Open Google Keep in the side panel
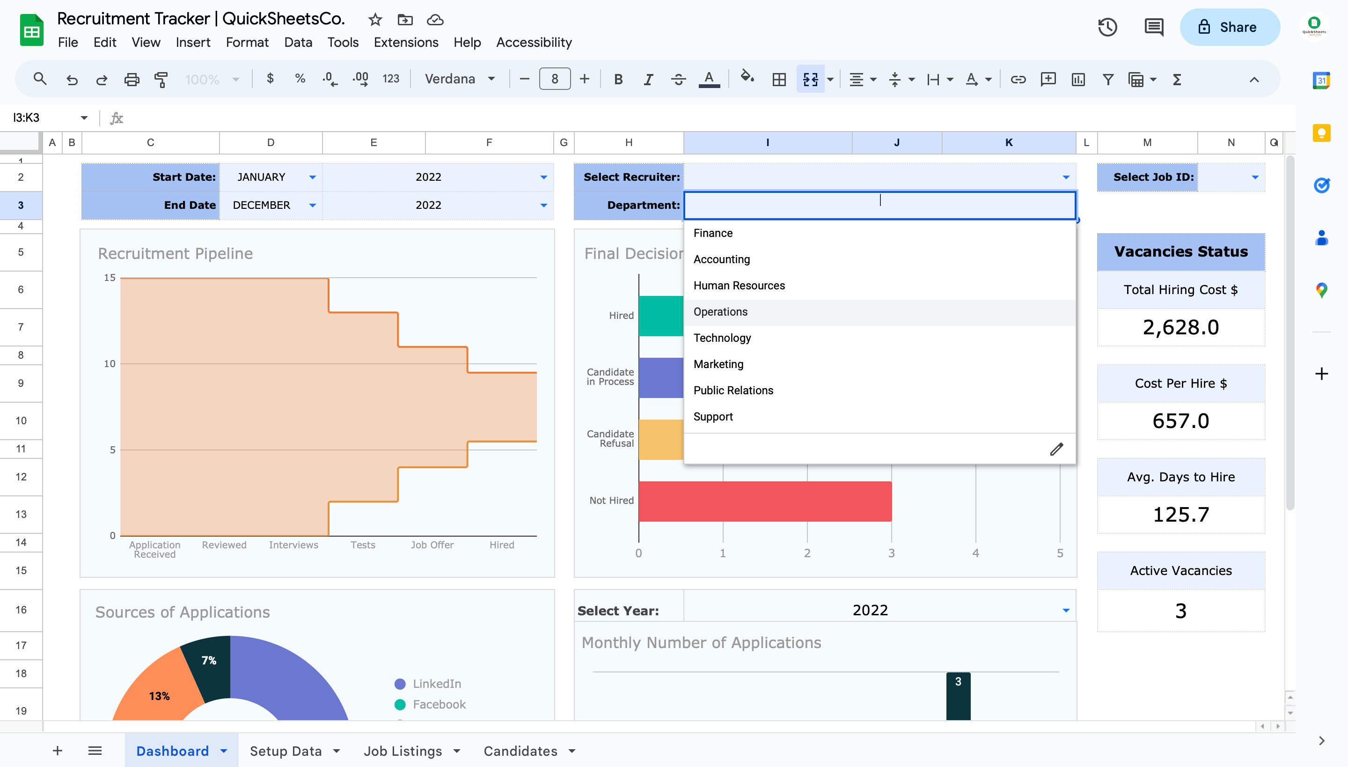The width and height of the screenshot is (1348, 767). coord(1322,133)
